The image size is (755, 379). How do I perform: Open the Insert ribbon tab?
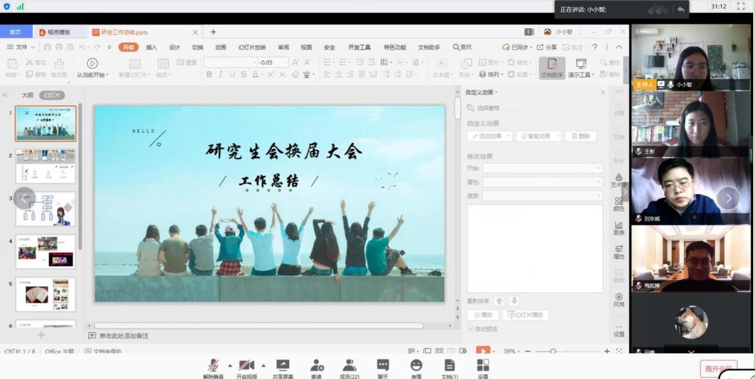click(151, 47)
